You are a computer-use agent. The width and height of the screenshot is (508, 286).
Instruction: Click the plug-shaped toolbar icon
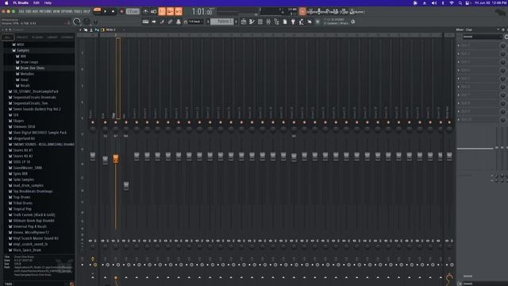click(x=293, y=21)
